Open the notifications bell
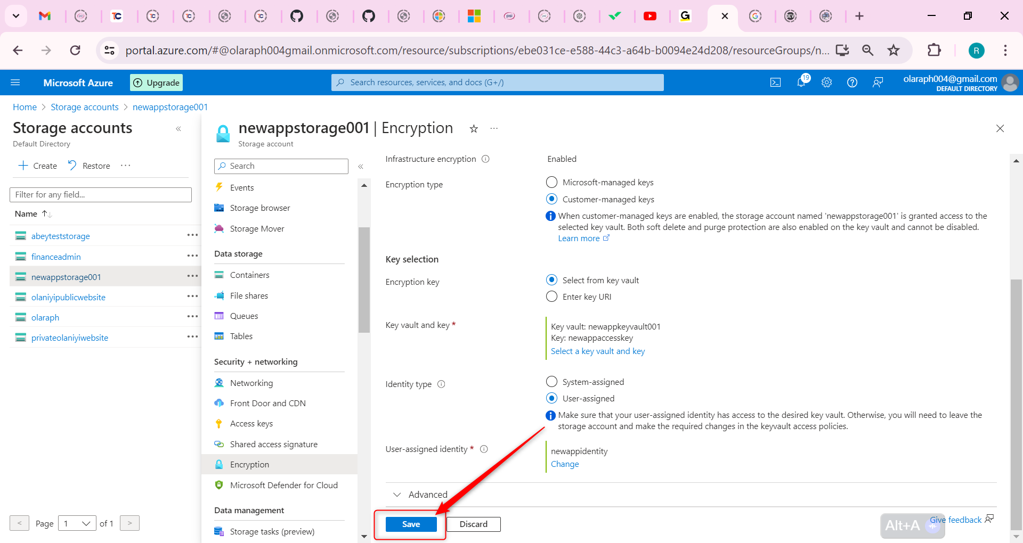 click(x=801, y=82)
